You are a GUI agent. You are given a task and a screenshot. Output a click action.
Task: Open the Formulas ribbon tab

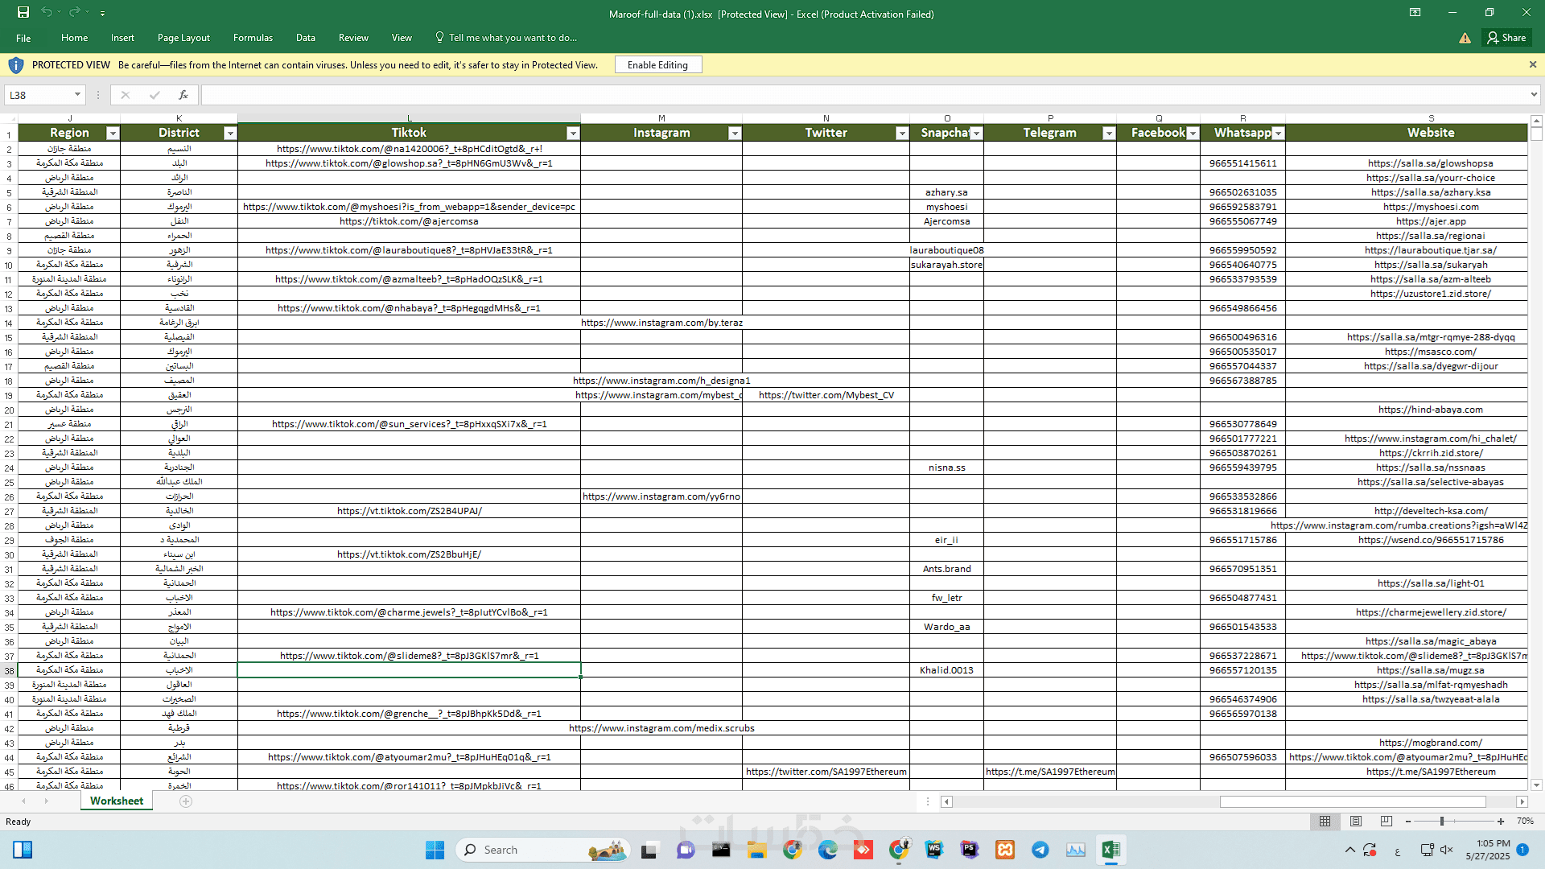coord(253,38)
